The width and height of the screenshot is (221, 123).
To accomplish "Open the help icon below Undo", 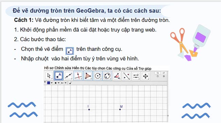I will pos(157,76).
